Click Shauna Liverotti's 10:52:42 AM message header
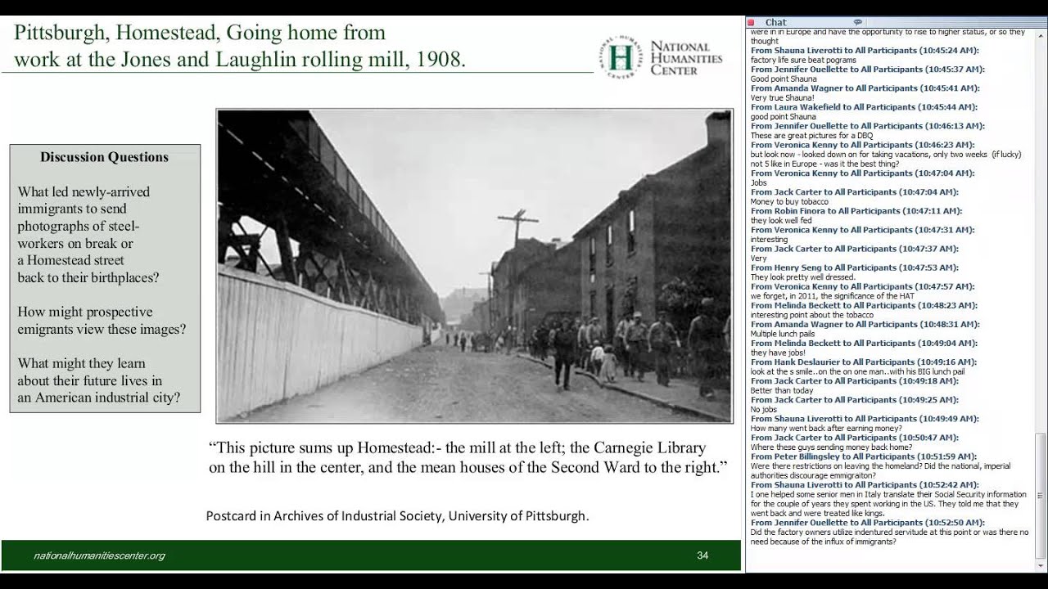The height and width of the screenshot is (589, 1048). 865,484
